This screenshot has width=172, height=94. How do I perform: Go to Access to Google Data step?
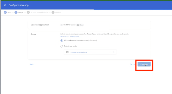point(39,12)
